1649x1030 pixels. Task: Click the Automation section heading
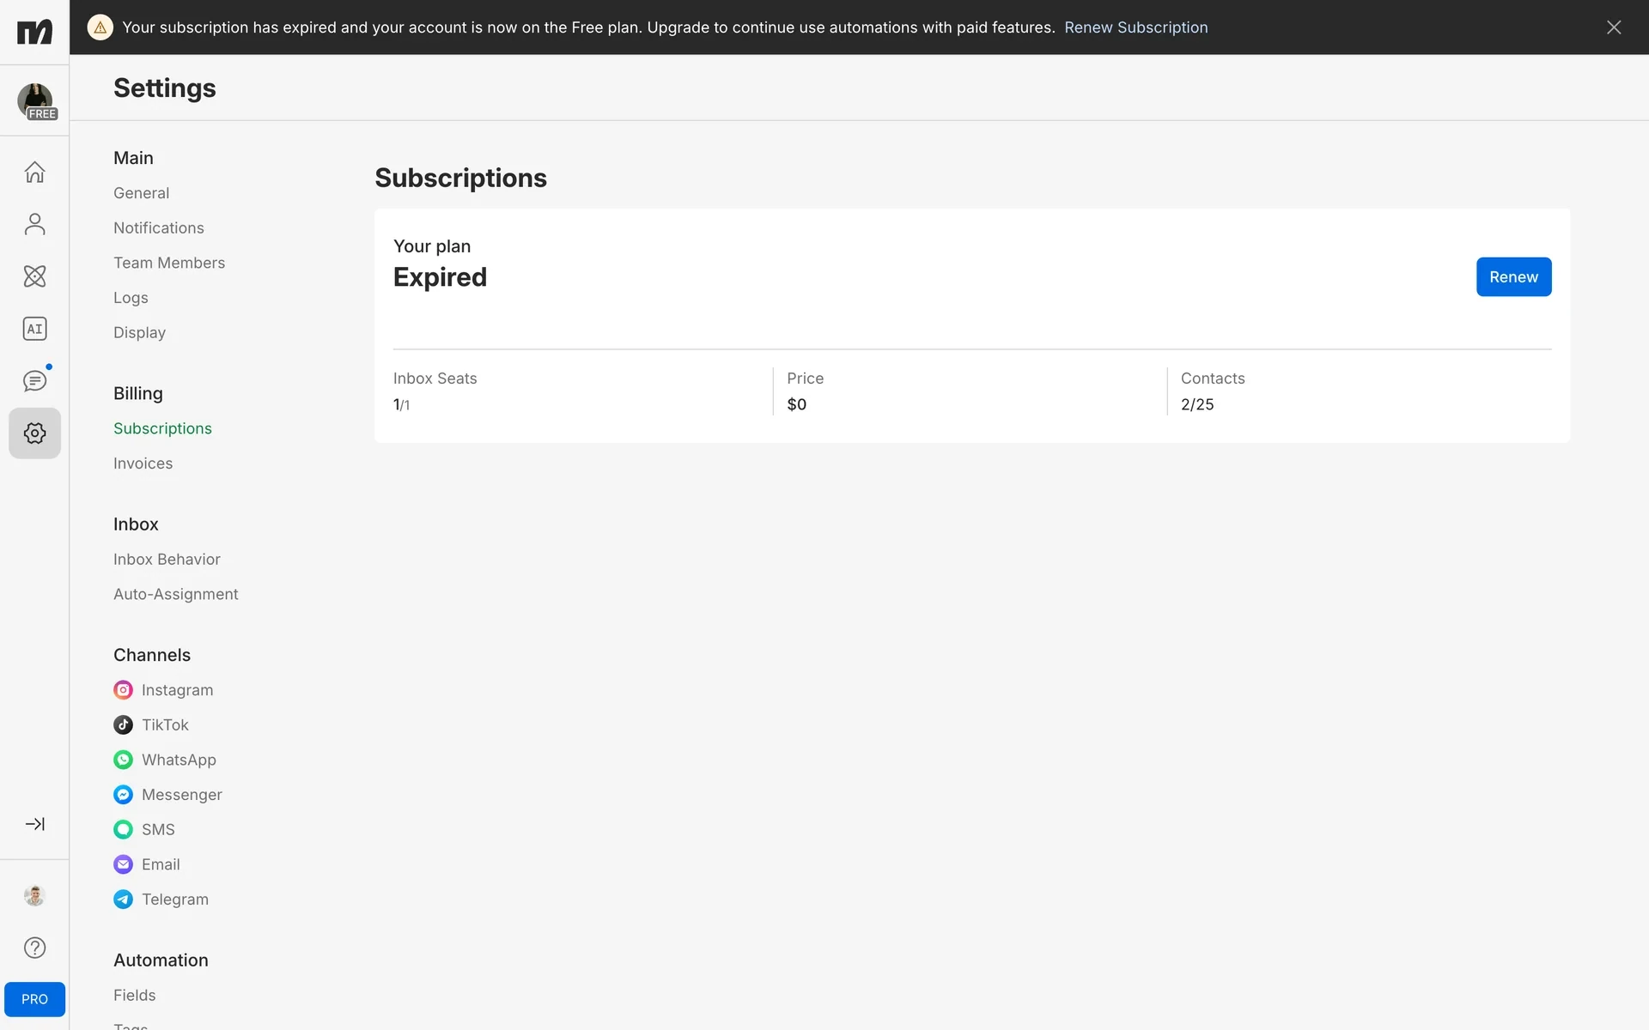pos(161,960)
